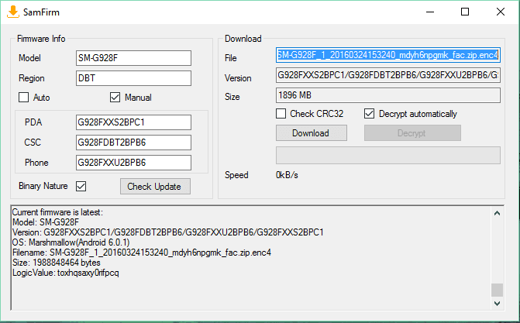Click the 'Size: 1988848464 bytes' log line

57,263
